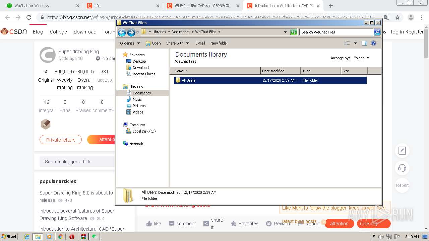429x241 pixels.
Task: Open Chrome from taskbar
Action: pos(60,236)
